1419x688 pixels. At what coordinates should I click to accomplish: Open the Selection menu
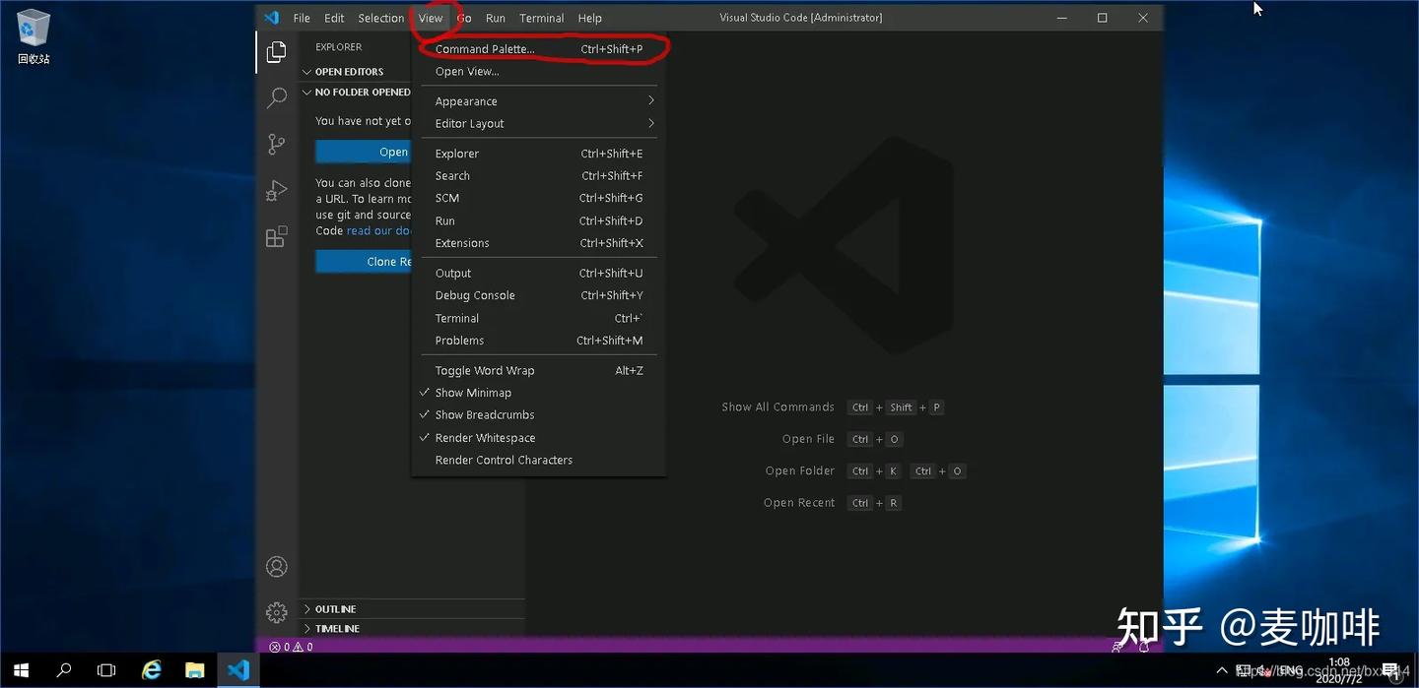380,18
